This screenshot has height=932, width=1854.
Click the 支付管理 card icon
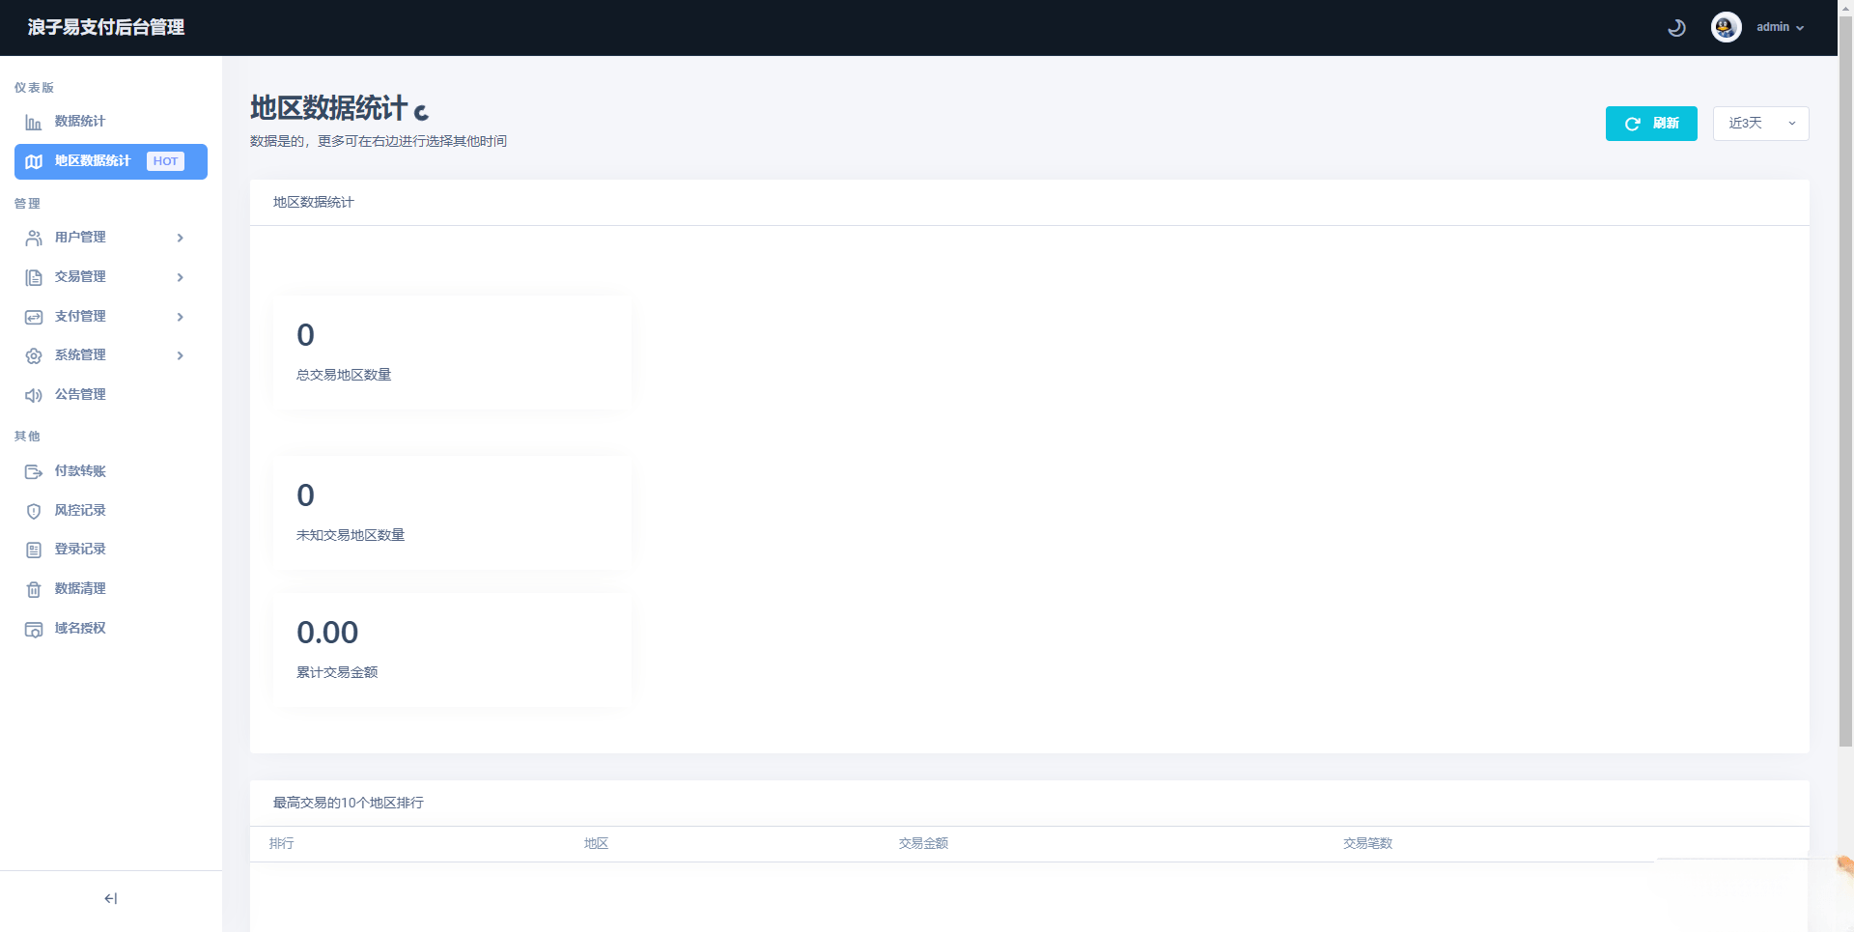click(34, 317)
